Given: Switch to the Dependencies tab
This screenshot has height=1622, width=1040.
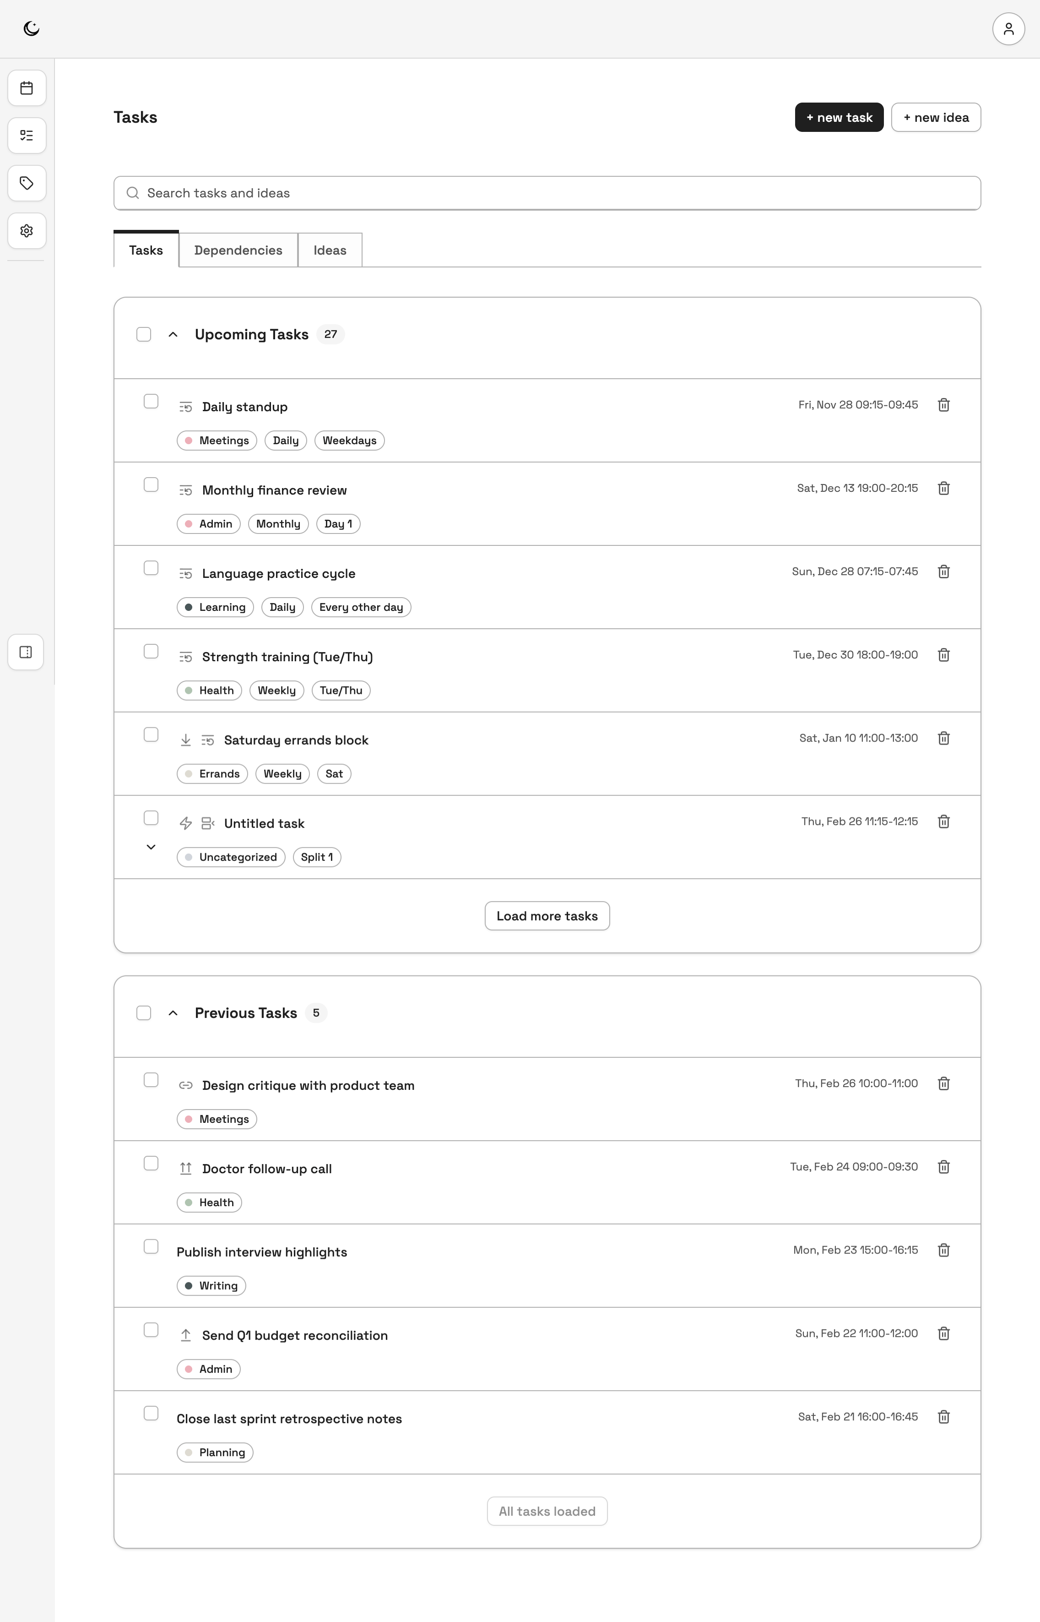Looking at the screenshot, I should [x=238, y=250].
